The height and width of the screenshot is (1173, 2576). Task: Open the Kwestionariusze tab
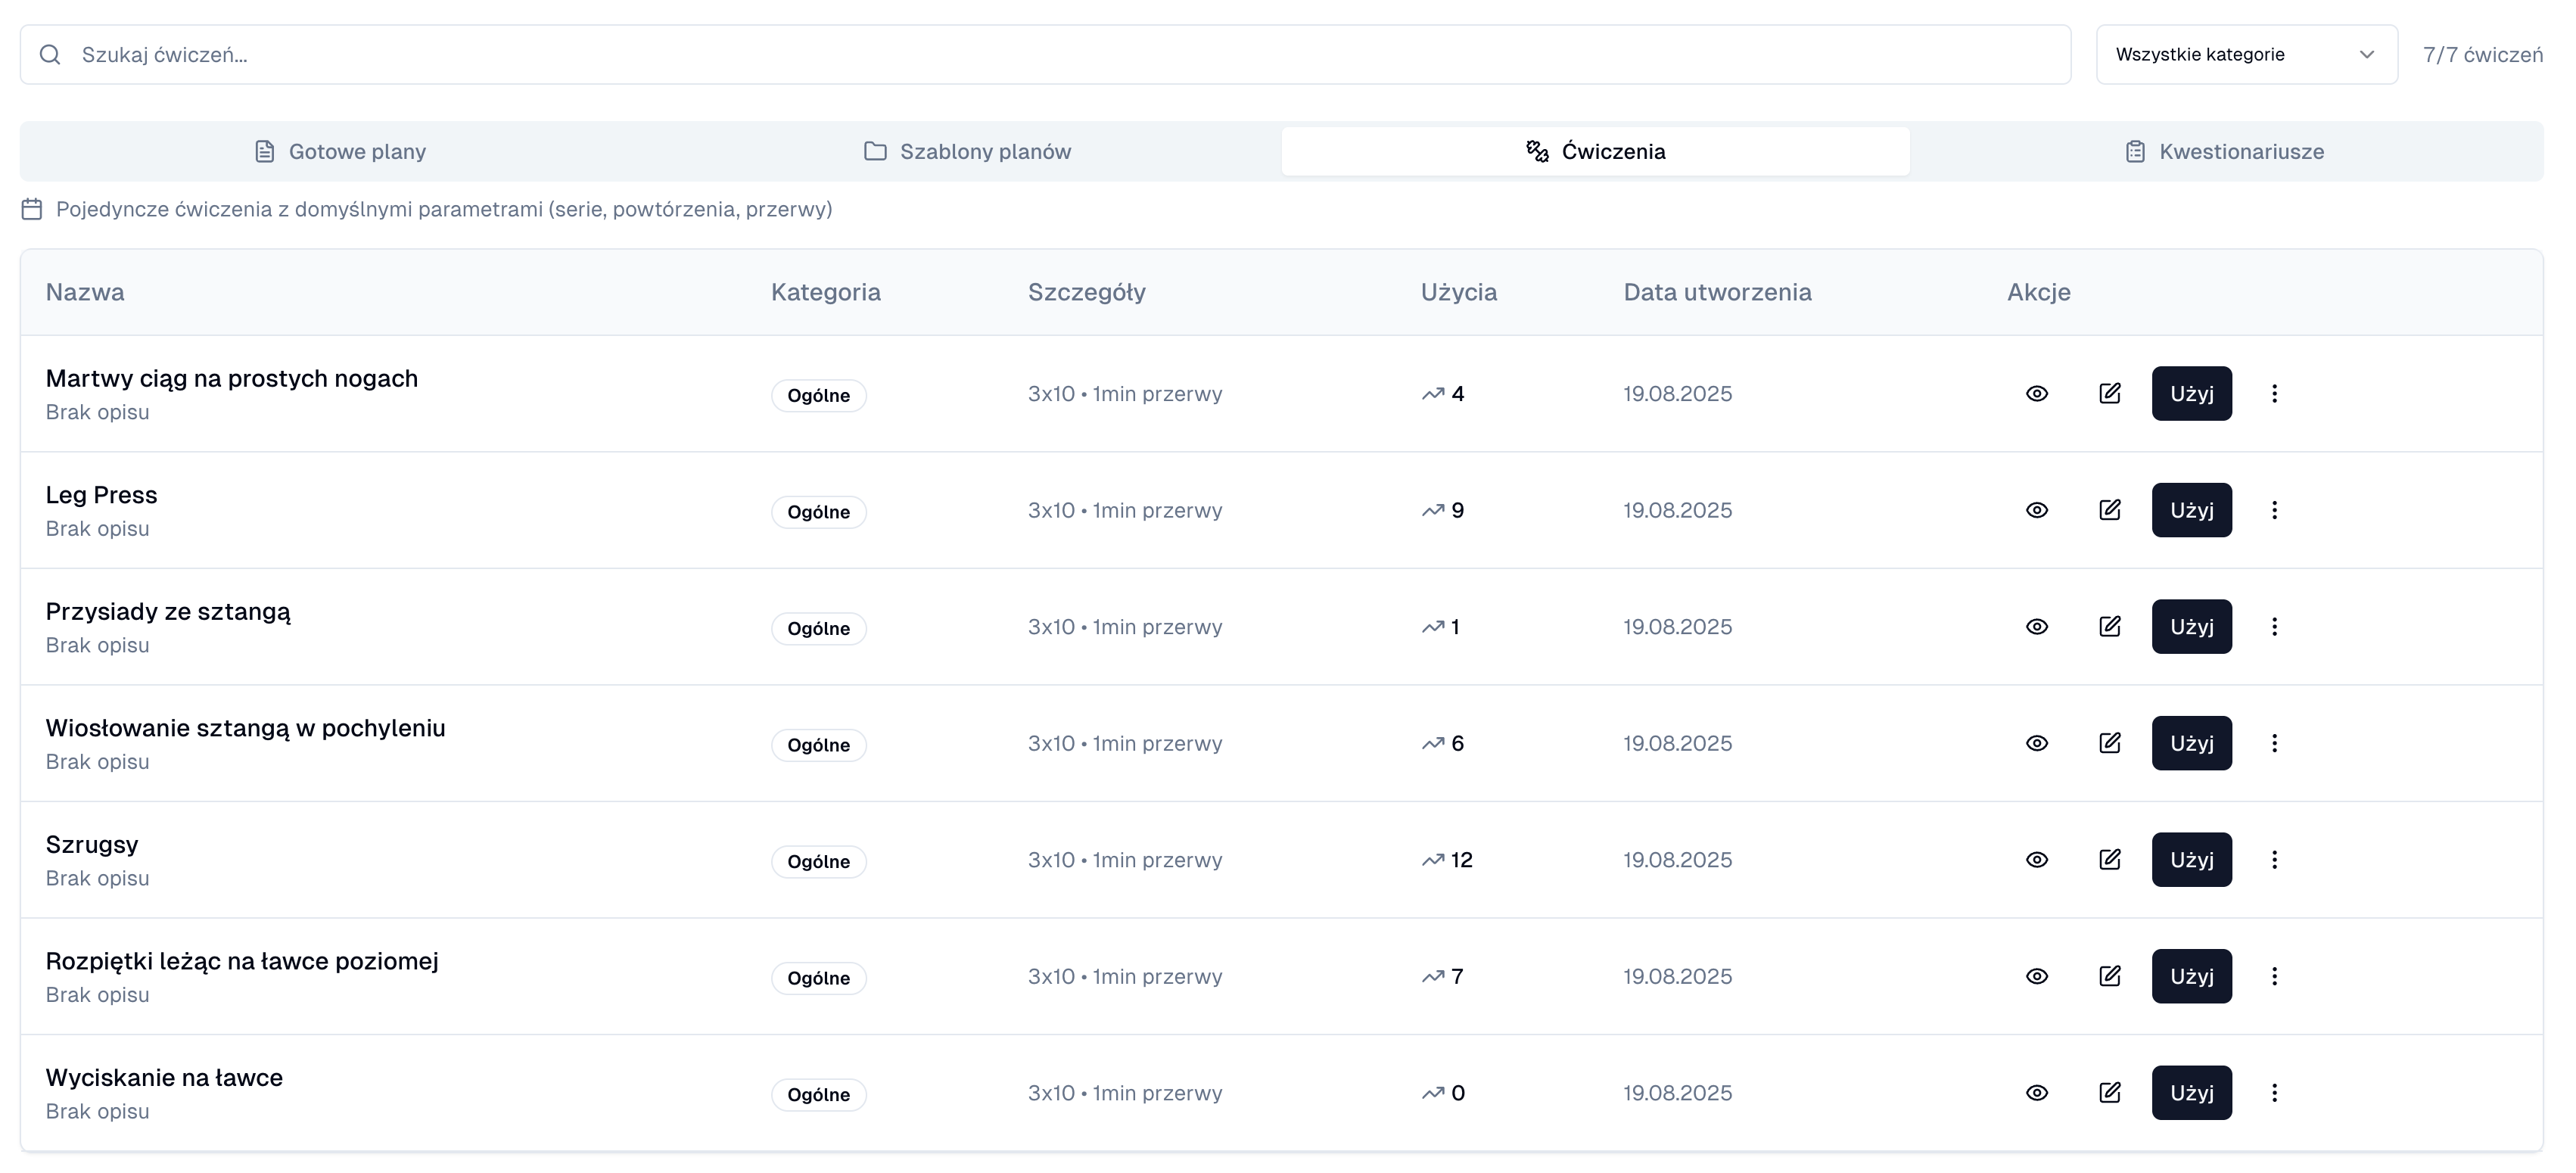coord(2225,151)
